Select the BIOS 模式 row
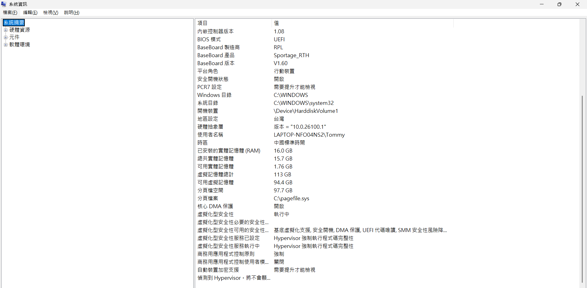Screen dimensions: 587x288 tap(324, 39)
